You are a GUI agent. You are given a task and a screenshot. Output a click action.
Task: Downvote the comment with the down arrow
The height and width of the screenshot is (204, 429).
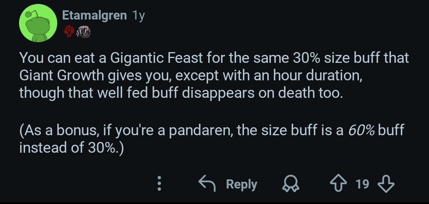click(x=385, y=184)
